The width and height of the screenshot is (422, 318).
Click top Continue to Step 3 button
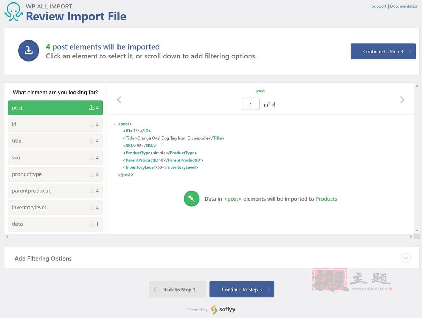pos(383,51)
